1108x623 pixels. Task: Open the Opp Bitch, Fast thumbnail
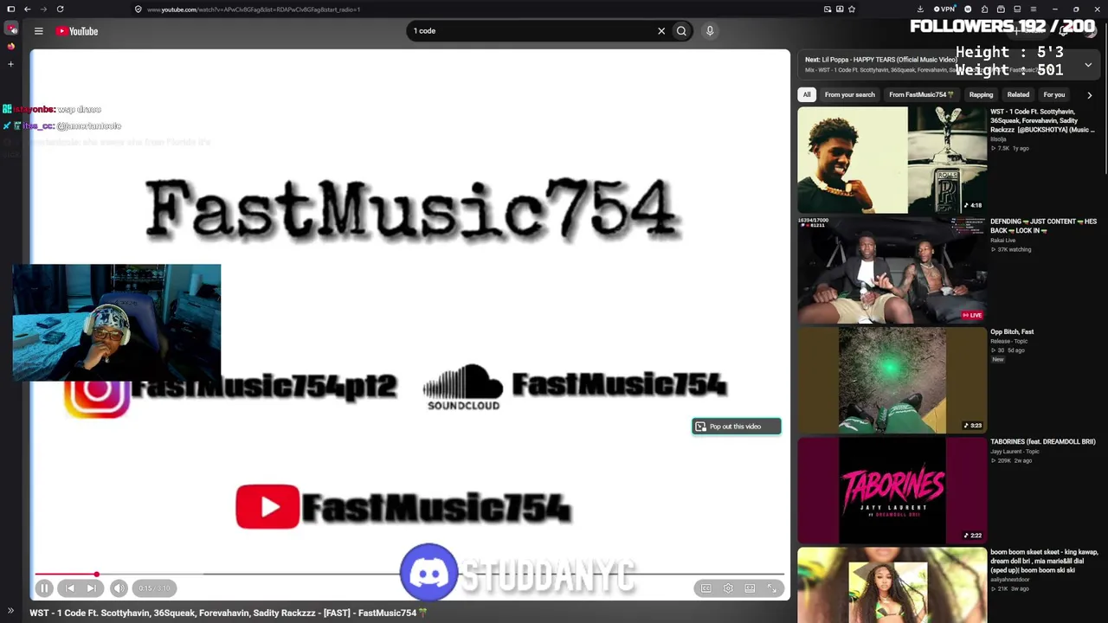pyautogui.click(x=892, y=380)
